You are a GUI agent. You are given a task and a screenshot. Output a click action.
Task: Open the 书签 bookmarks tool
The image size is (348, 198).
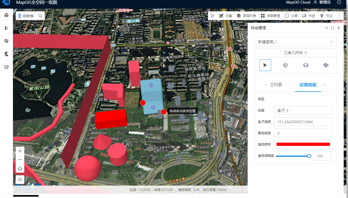pyautogui.click(x=309, y=16)
